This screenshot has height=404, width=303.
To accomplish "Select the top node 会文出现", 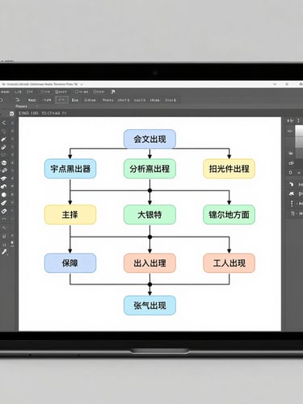I will pyautogui.click(x=149, y=139).
